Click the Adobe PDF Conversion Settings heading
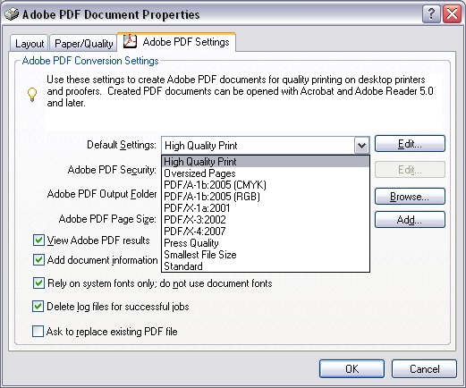The image size is (466, 388). (90, 61)
